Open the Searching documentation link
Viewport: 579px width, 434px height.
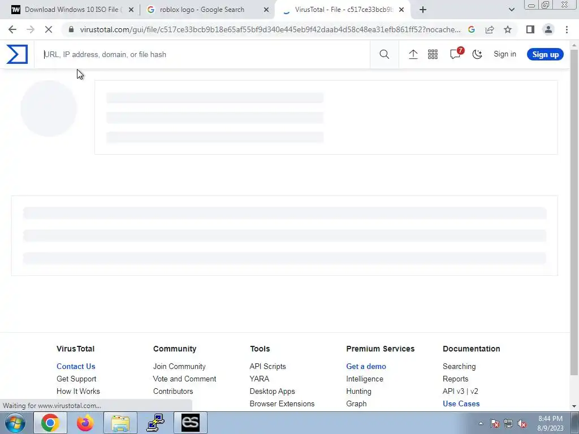(x=459, y=366)
